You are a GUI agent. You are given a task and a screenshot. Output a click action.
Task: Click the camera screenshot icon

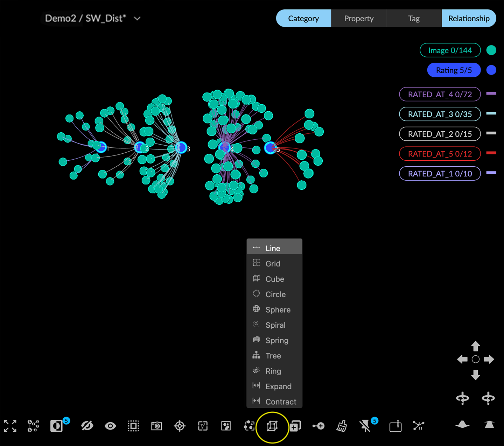click(156, 426)
